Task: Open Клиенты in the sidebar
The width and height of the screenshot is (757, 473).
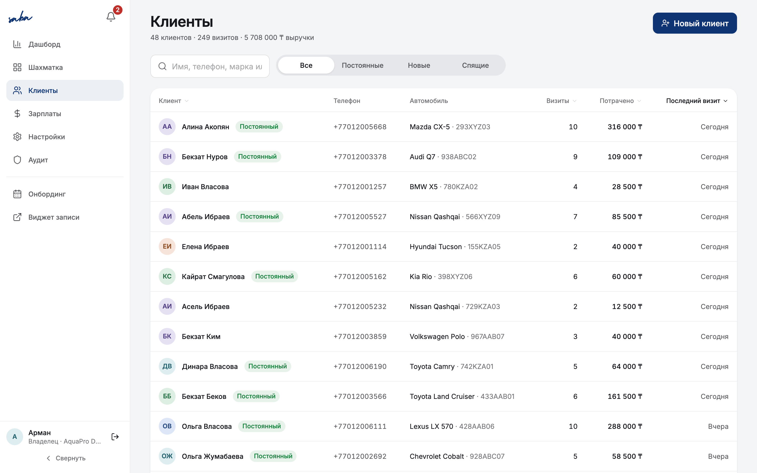Action: (x=65, y=90)
